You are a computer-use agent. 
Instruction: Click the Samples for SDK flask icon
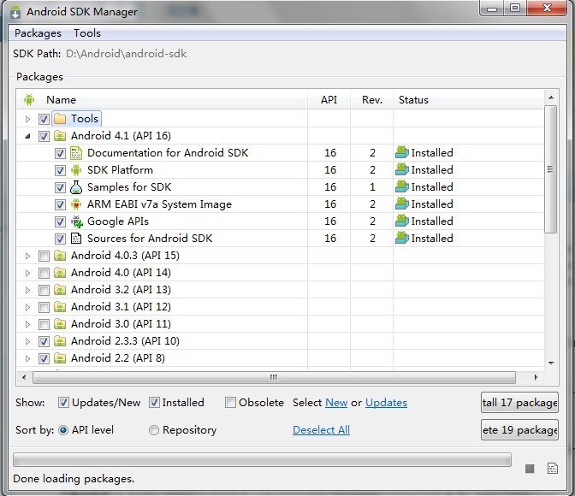76,187
